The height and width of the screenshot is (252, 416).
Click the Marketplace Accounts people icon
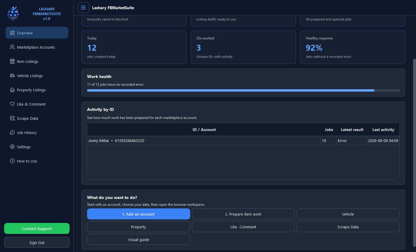coord(12,47)
